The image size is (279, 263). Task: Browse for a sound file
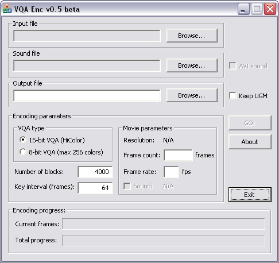coord(192,65)
